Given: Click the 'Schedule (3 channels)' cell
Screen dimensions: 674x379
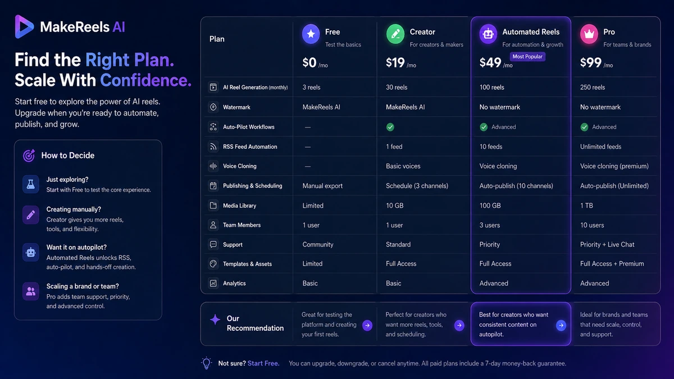Looking at the screenshot, I should click(x=417, y=186).
